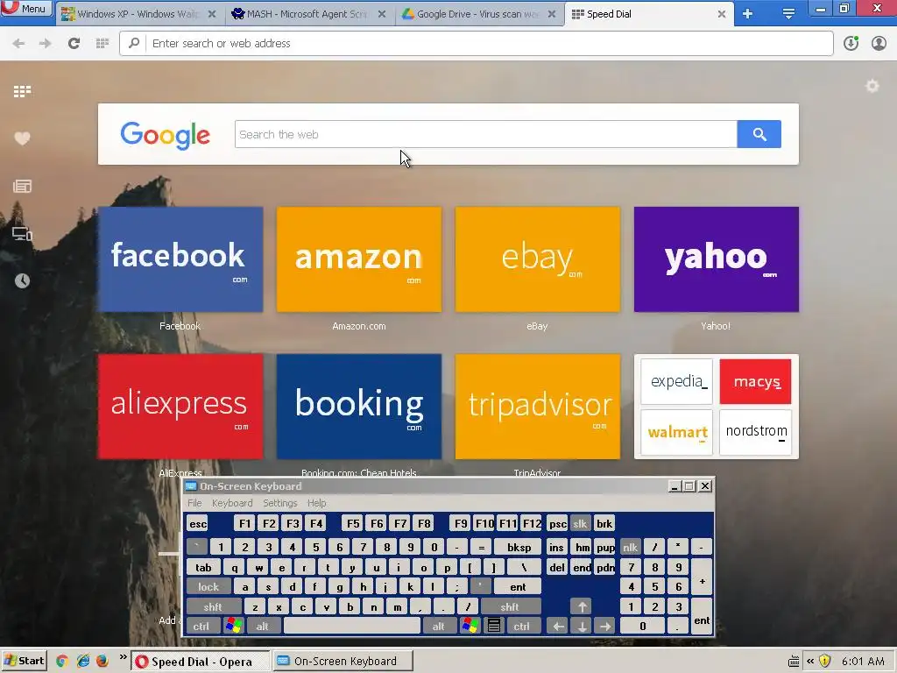Open Speed Dial customize gear icon
Screen dimensions: 897x673
pyautogui.click(x=872, y=87)
